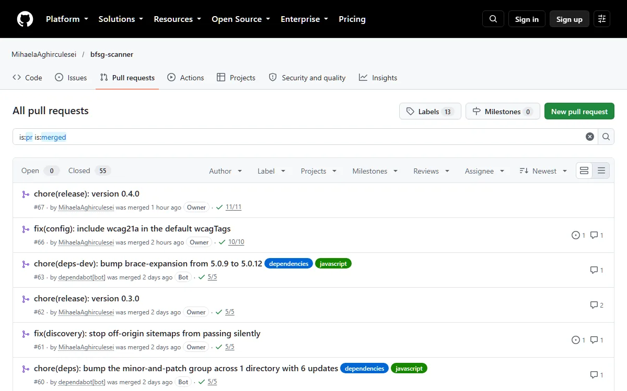The image size is (627, 391).
Task: Click merged icon for version 0.4.0 PR
Action: pos(26,194)
